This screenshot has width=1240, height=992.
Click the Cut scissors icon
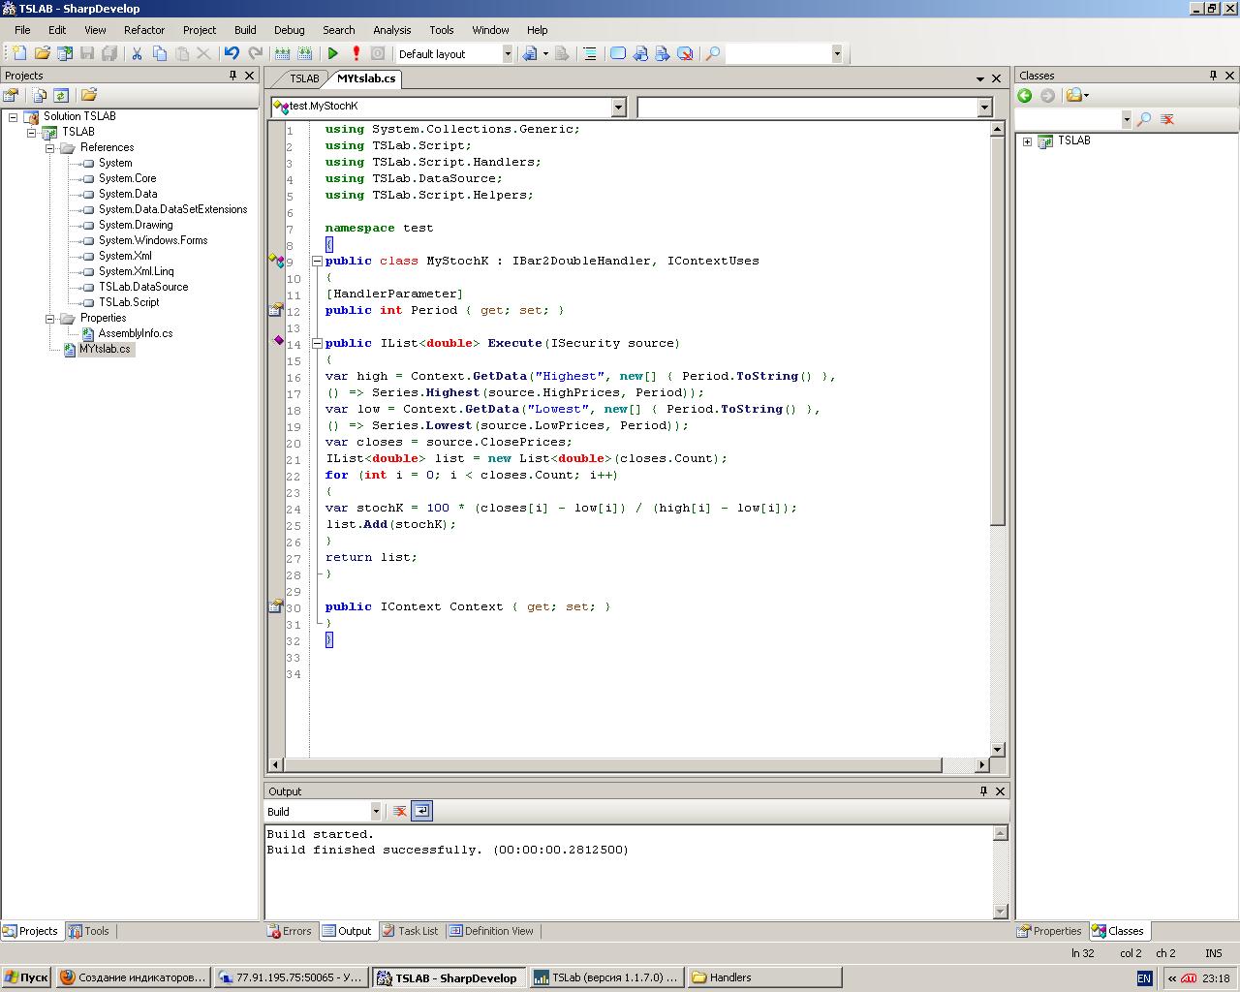click(x=137, y=54)
